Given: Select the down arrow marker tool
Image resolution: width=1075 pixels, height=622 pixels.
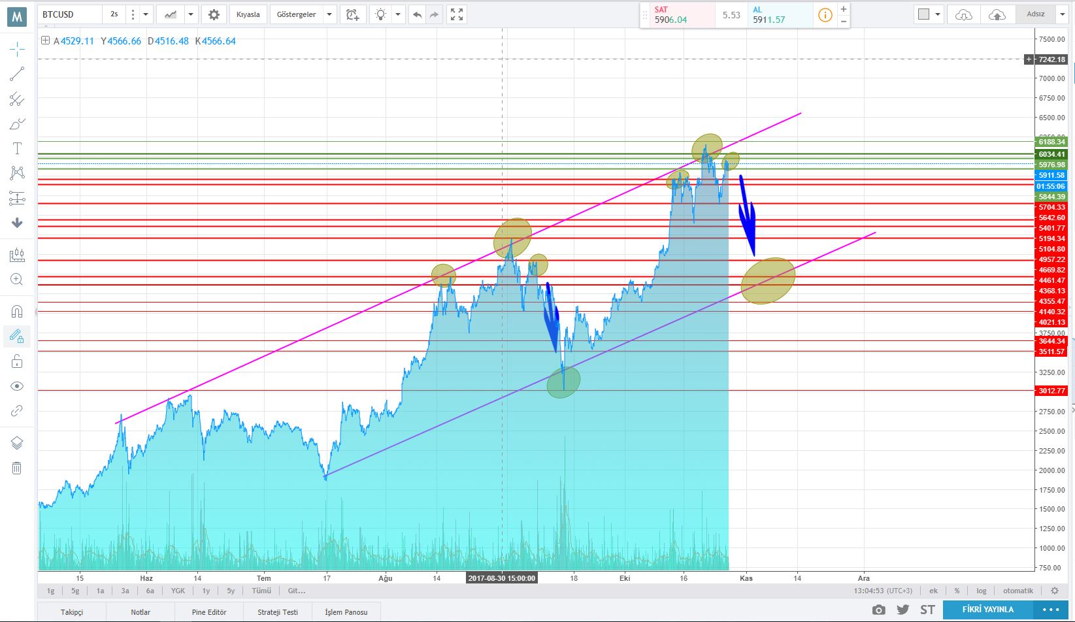Looking at the screenshot, I should pyautogui.click(x=17, y=223).
